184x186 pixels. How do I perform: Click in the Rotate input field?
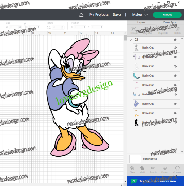[x=57, y=27]
